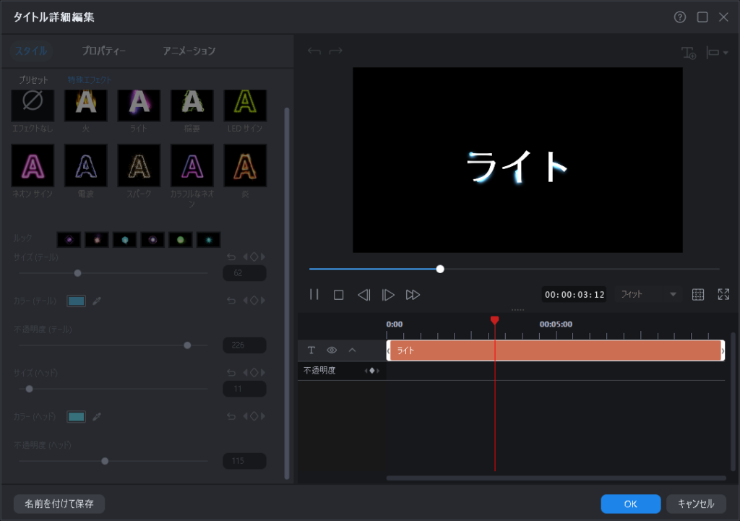Click the 名前を付けて保存 button
This screenshot has height=521, width=740.
click(x=59, y=504)
